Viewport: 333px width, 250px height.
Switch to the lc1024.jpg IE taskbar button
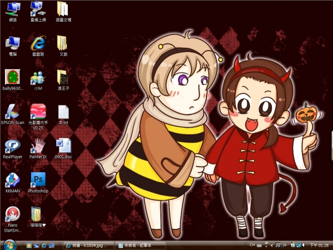pyautogui.click(x=89, y=246)
